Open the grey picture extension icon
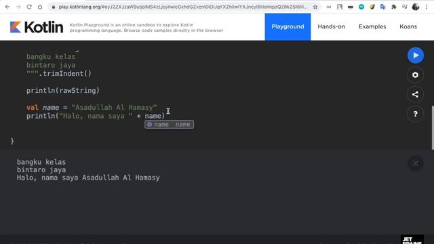434x244 pixels. tap(340, 7)
